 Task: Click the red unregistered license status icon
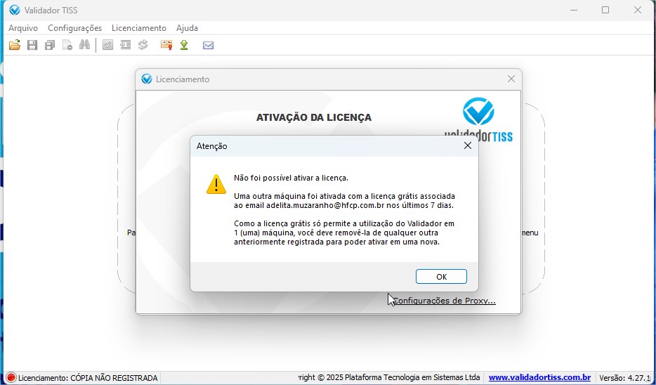click(11, 378)
